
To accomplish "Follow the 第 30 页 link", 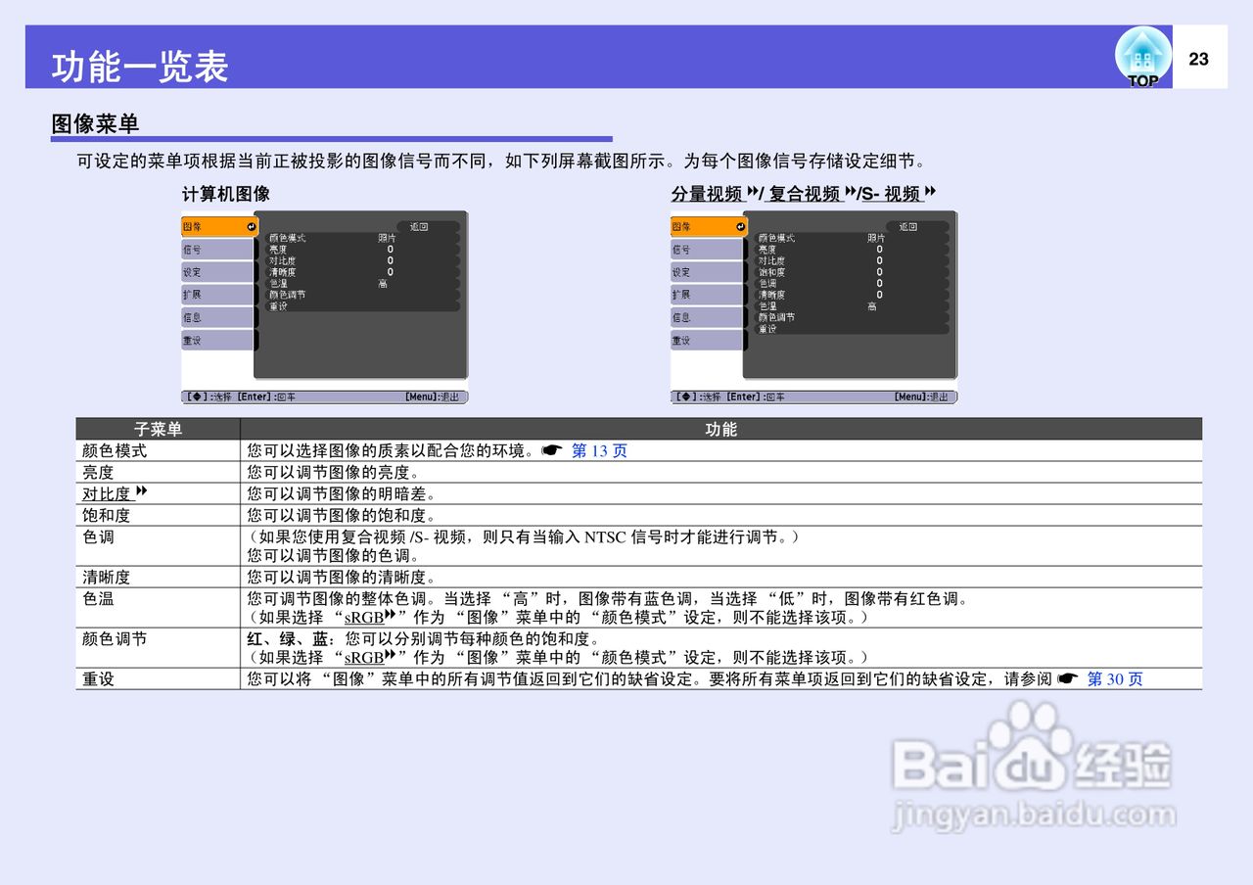I will 1114,677.
